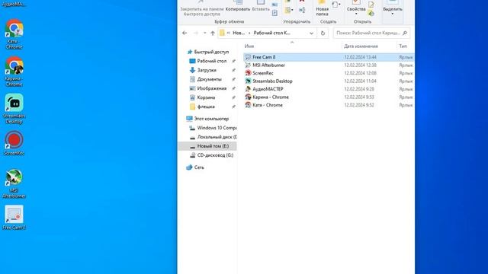Select MSI Afterburner in the file list
The width and height of the screenshot is (488, 274).
click(x=268, y=65)
